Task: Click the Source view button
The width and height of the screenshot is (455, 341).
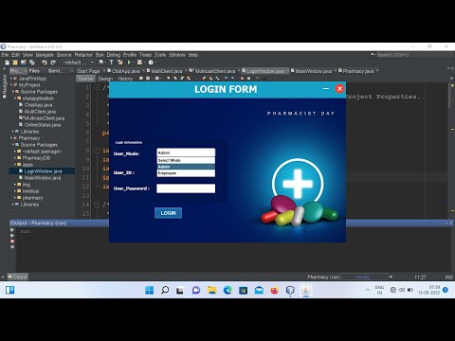Action: (x=85, y=79)
